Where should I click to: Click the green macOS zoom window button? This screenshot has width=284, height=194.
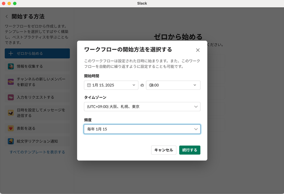(15, 4)
